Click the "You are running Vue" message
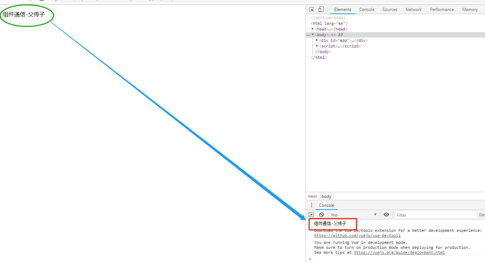 click(x=361, y=242)
